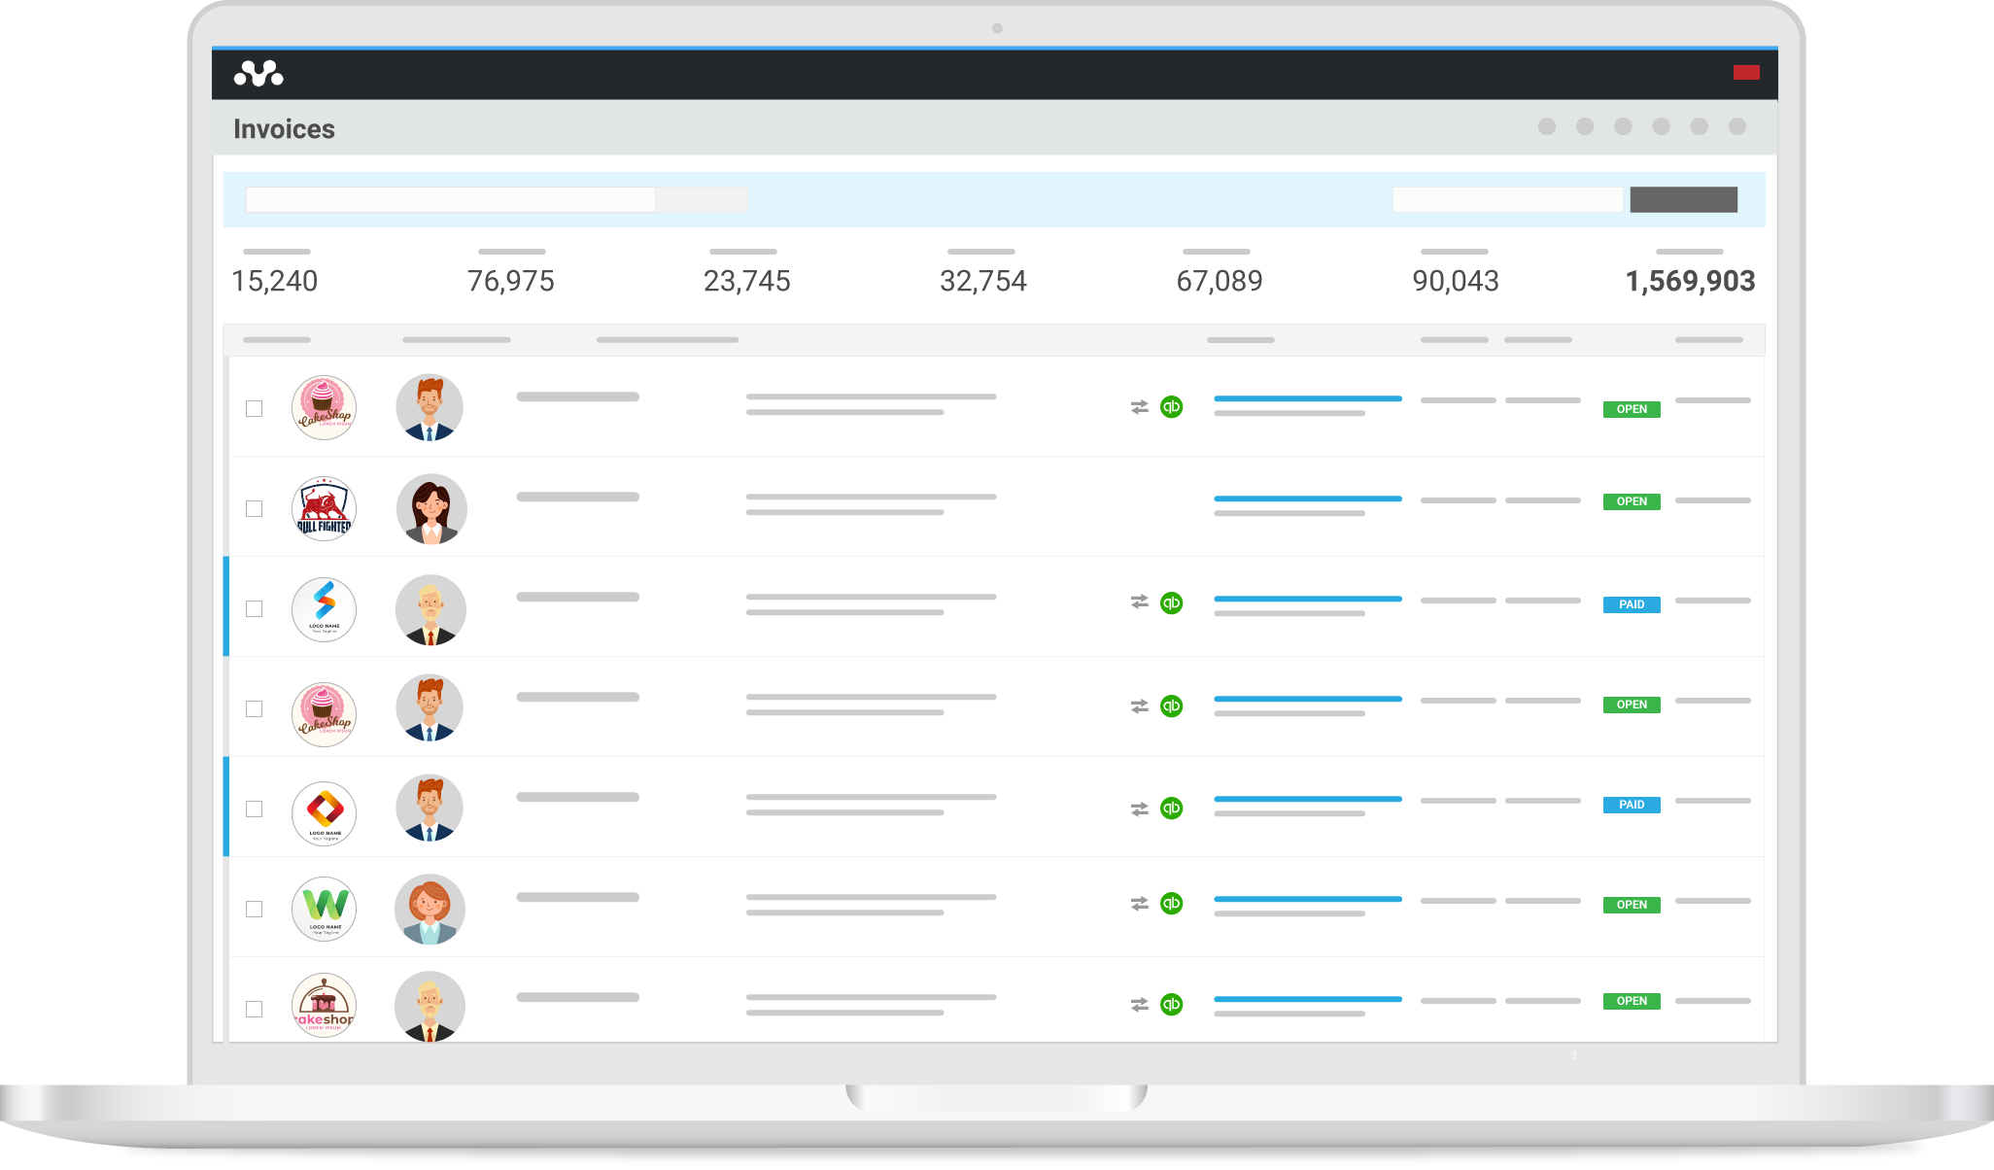
Task: Click the blue progress bar on the PAID invoice
Action: coord(1307,598)
